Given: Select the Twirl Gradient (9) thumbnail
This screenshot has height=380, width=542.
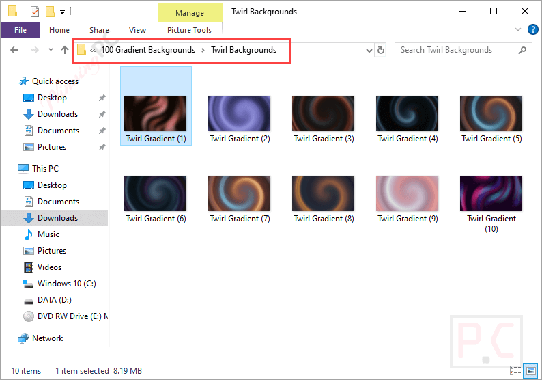Looking at the screenshot, I should coord(407,193).
